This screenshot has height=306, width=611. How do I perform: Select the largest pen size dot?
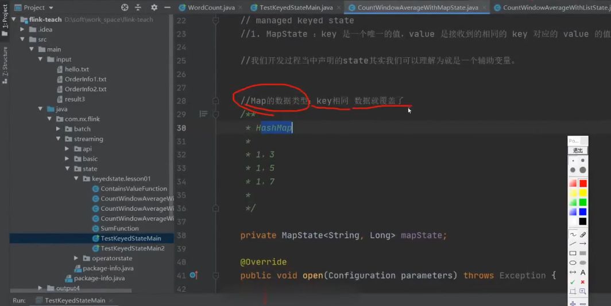coord(582,170)
